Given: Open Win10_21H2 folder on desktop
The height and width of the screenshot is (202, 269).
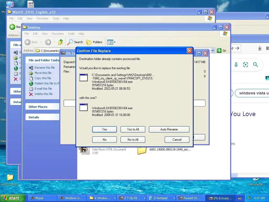Looking at the screenshot, I should click(x=10, y=179).
